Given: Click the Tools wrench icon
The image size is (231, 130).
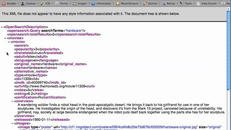Looking at the screenshot, I should (182, 3).
